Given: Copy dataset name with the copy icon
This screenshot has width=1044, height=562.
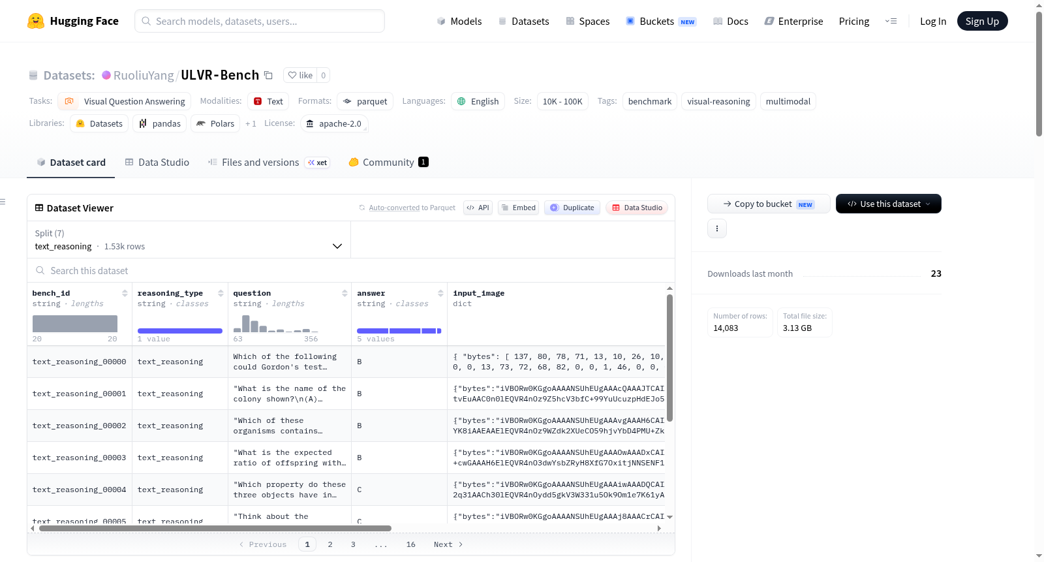Looking at the screenshot, I should pyautogui.click(x=268, y=75).
